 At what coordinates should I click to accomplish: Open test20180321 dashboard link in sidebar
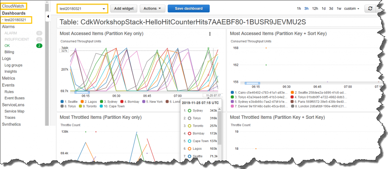(16, 20)
